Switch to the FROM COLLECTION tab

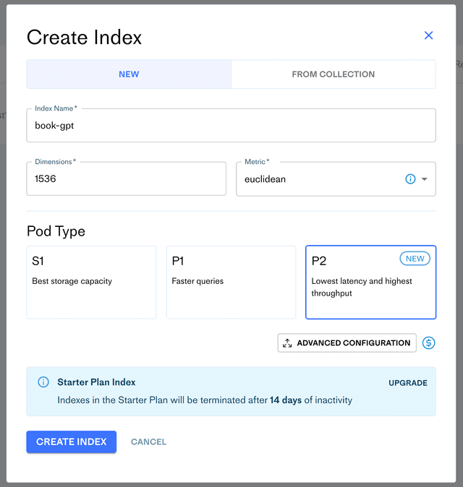point(333,74)
